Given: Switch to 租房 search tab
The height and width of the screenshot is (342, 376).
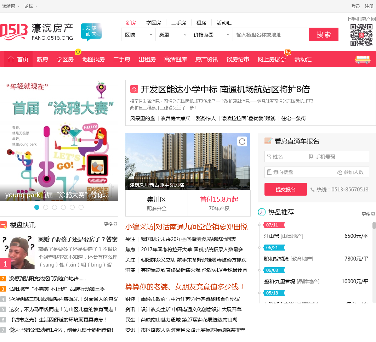Looking at the screenshot, I should click(x=201, y=23).
